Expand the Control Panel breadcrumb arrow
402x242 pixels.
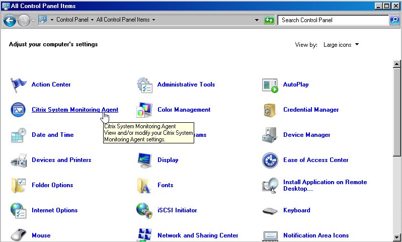click(x=93, y=20)
